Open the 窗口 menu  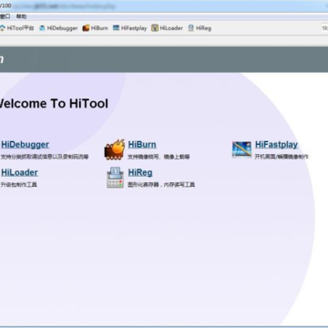[5, 16]
